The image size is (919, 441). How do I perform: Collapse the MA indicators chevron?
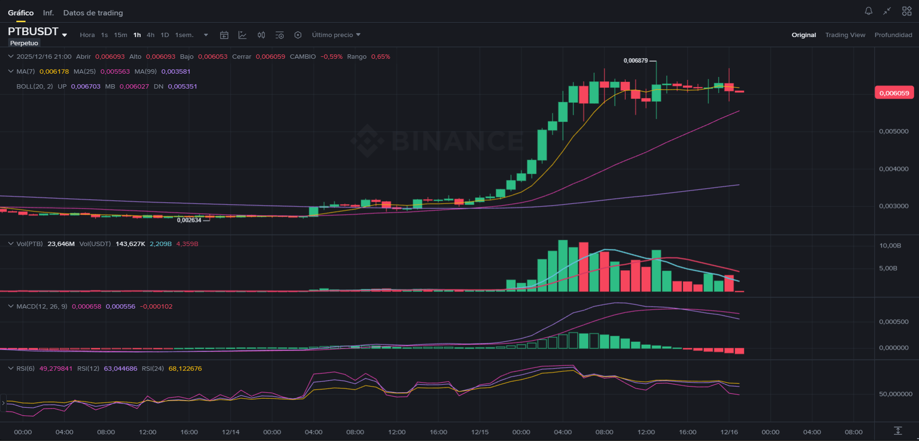tap(11, 71)
